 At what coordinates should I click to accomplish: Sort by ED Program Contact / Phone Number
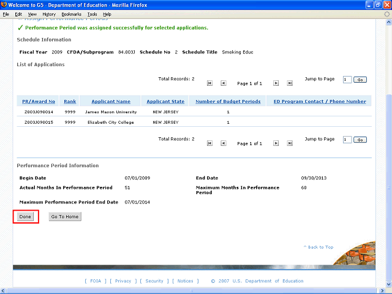click(x=320, y=102)
